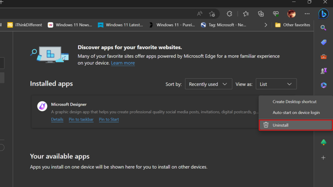
Task: Open the sidebar Search icon
Action: pyautogui.click(x=323, y=28)
